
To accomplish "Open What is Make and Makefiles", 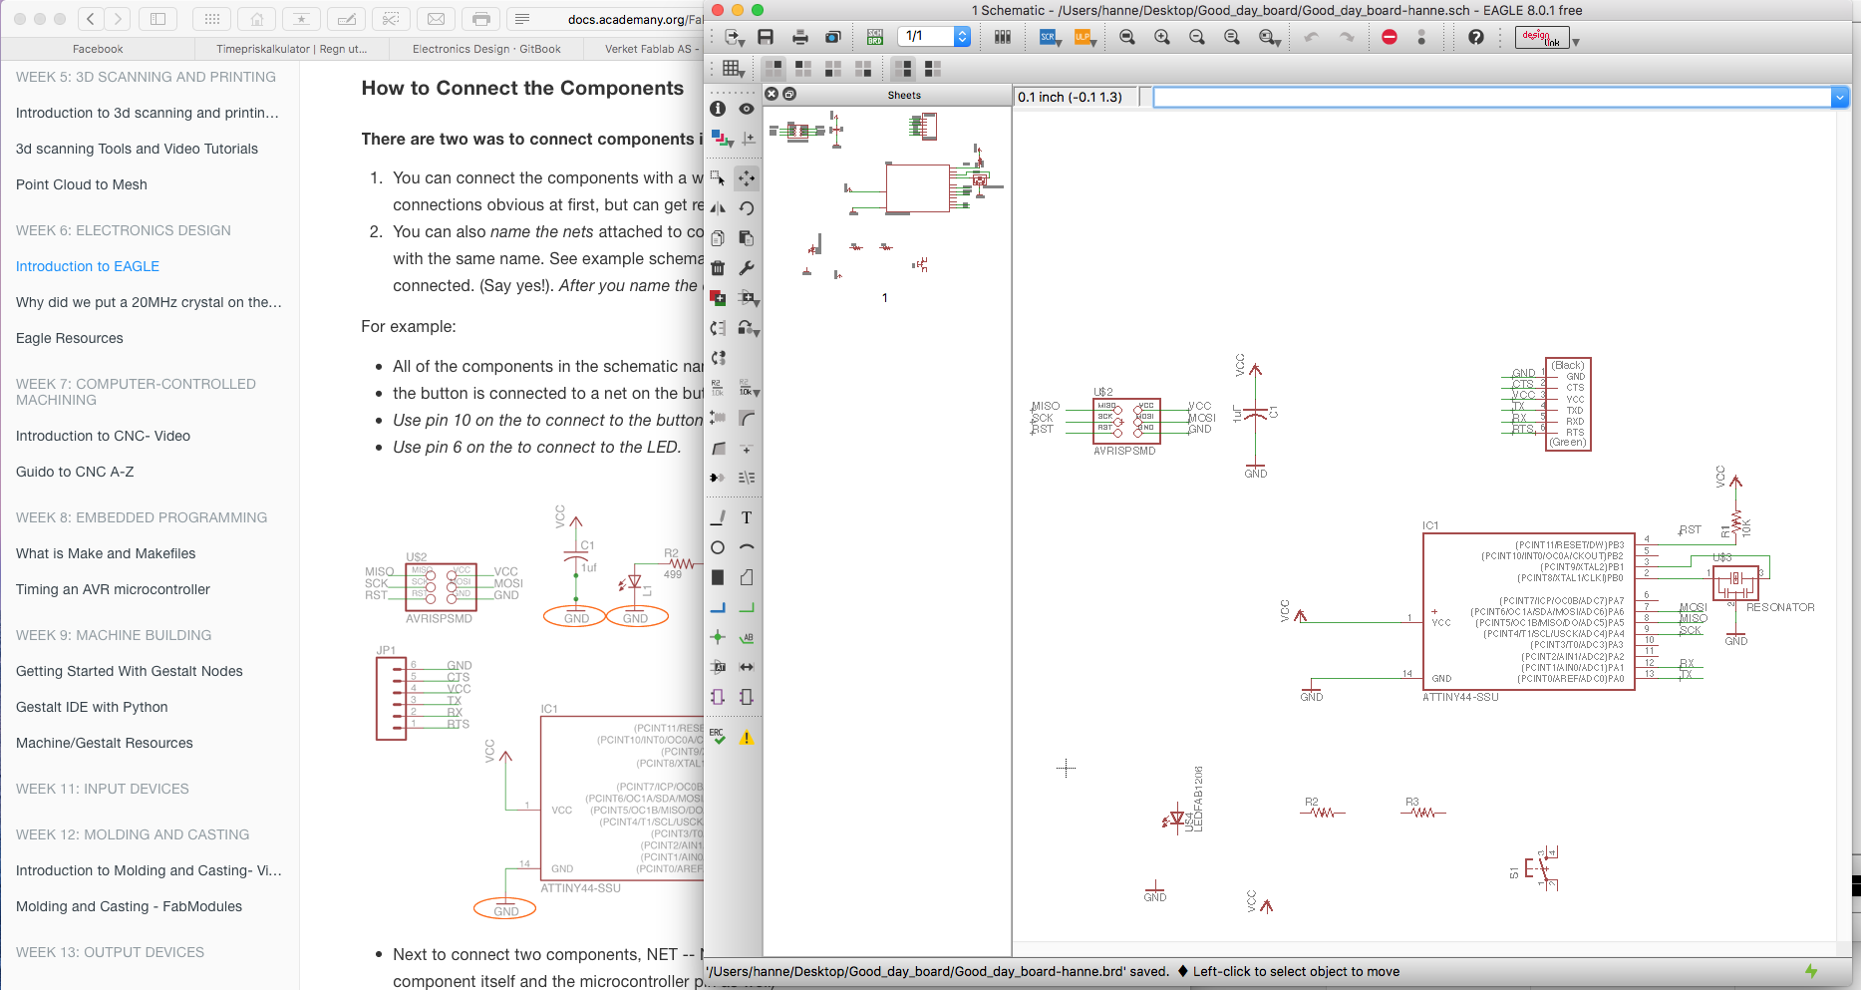I will click(x=106, y=553).
